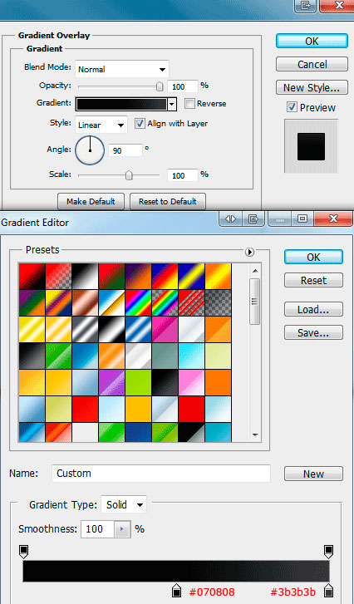Select the purple gradient preset in fifth row
Image resolution: width=354 pixels, height=604 pixels.
tap(111, 382)
